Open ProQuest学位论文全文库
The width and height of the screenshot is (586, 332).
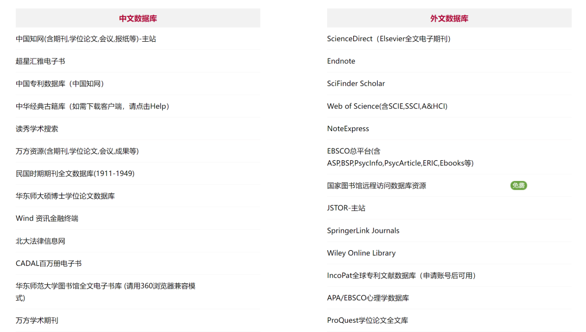tap(367, 320)
